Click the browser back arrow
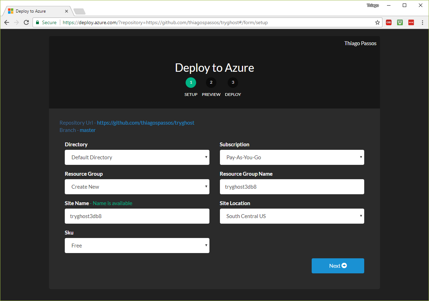The width and height of the screenshot is (429, 301). click(x=7, y=22)
